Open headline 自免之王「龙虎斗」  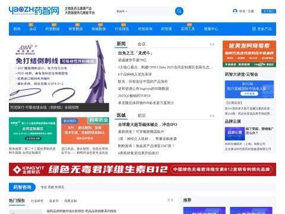[135, 53]
